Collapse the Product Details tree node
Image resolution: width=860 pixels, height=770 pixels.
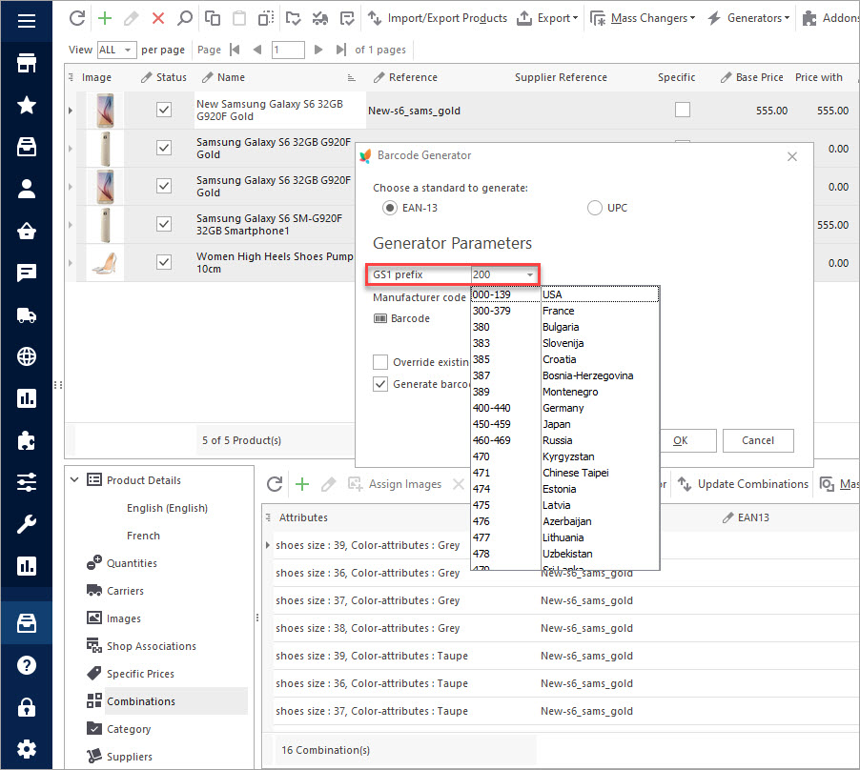[x=74, y=480]
